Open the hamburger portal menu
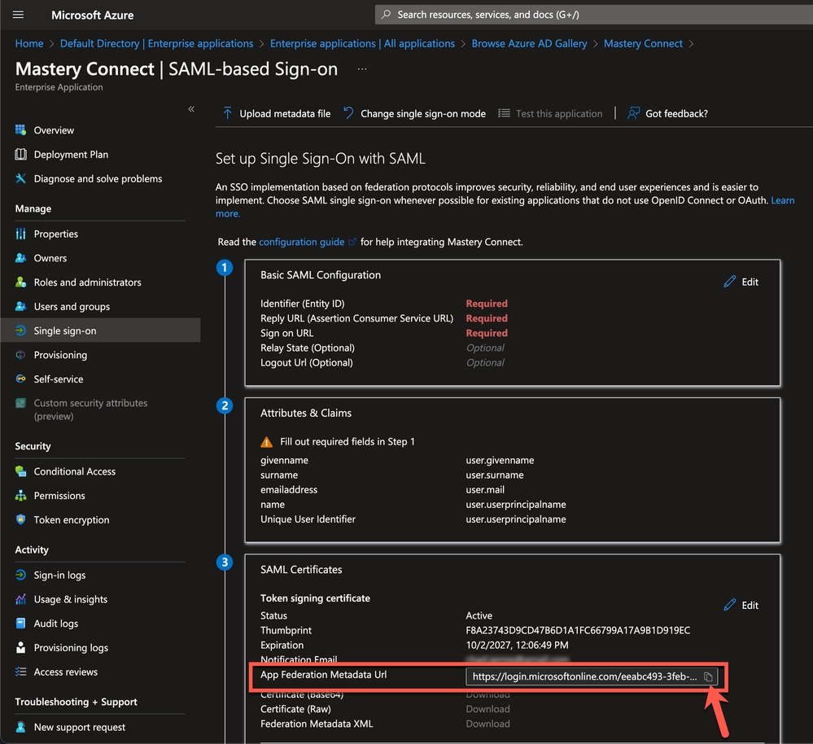 [x=19, y=15]
